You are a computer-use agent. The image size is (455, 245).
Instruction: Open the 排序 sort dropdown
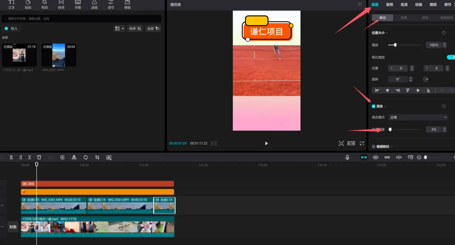coord(135,29)
